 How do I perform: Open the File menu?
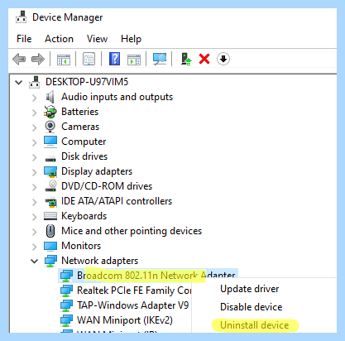click(x=24, y=39)
